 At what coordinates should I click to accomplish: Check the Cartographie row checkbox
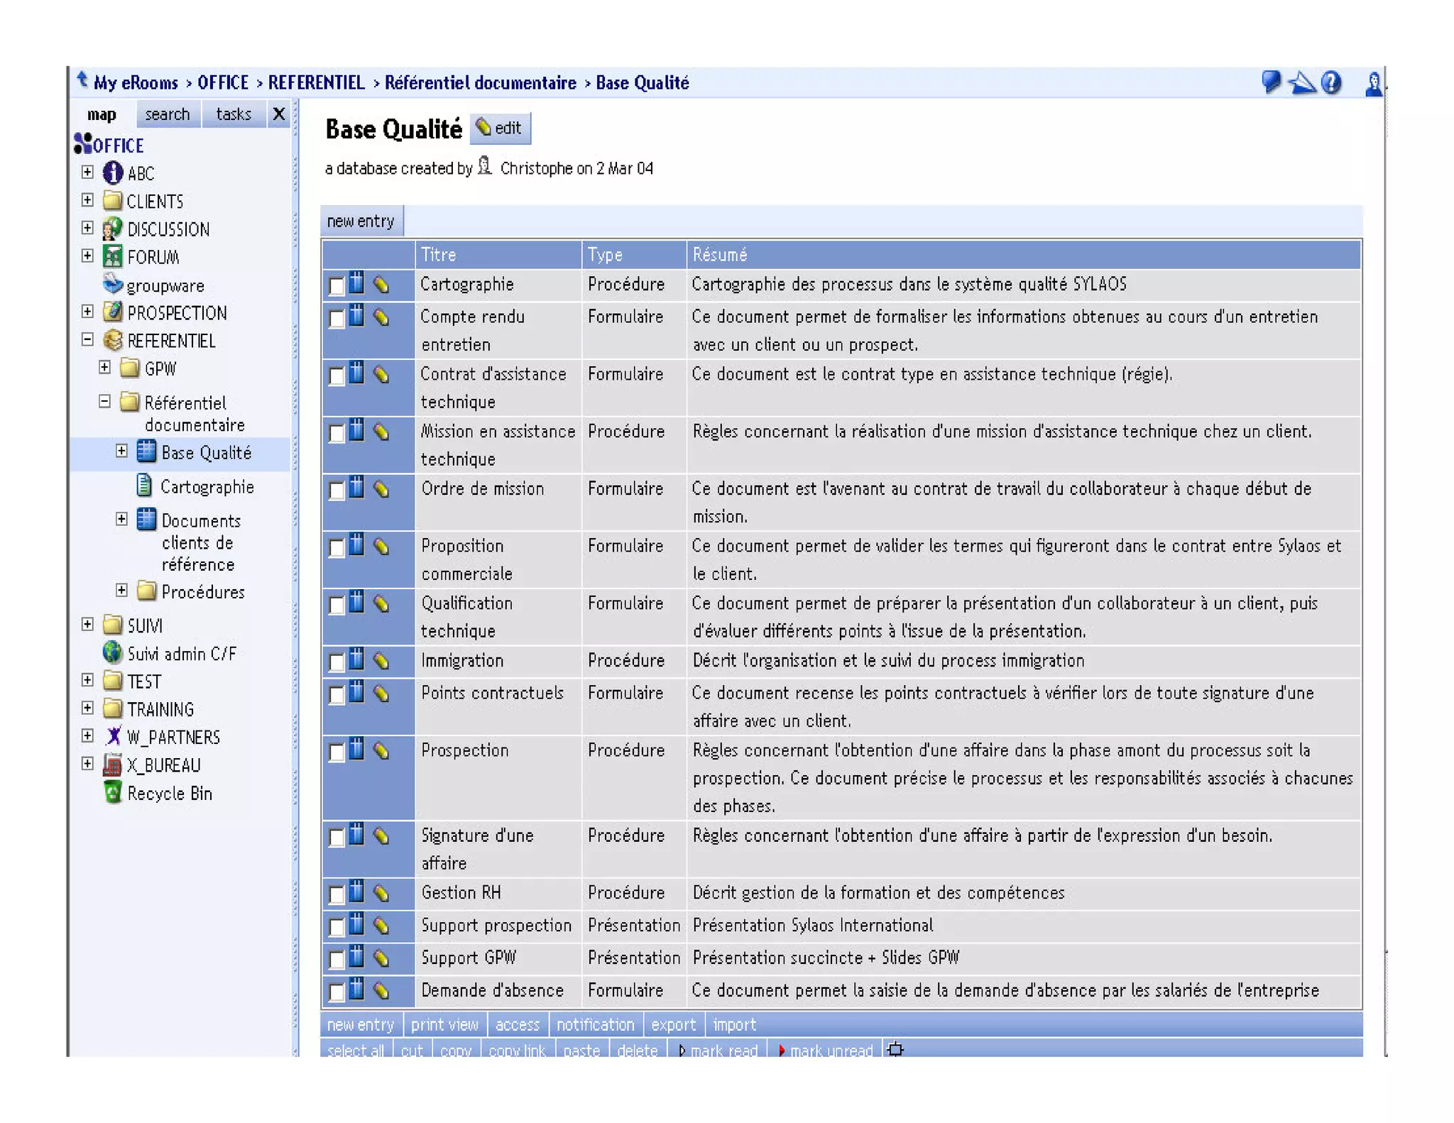[x=337, y=286]
